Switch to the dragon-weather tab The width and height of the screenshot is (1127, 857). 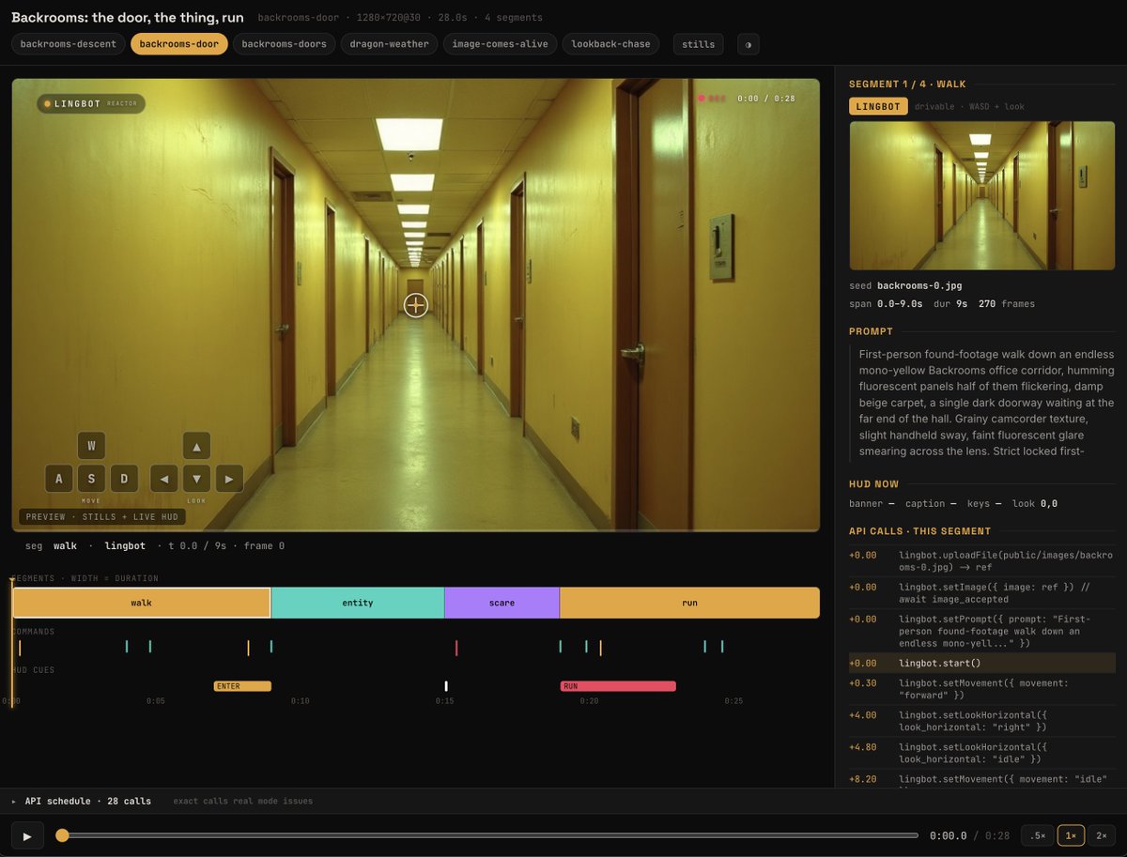tap(389, 44)
